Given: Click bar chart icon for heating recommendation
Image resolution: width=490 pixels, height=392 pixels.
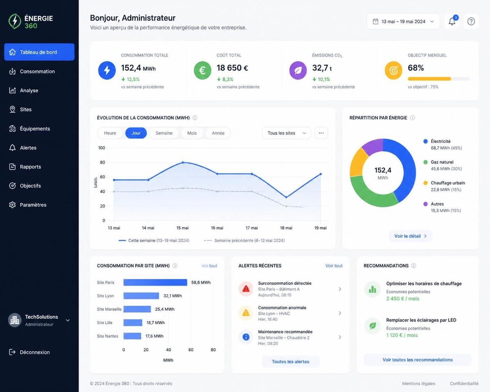Looking at the screenshot, I should [373, 289].
